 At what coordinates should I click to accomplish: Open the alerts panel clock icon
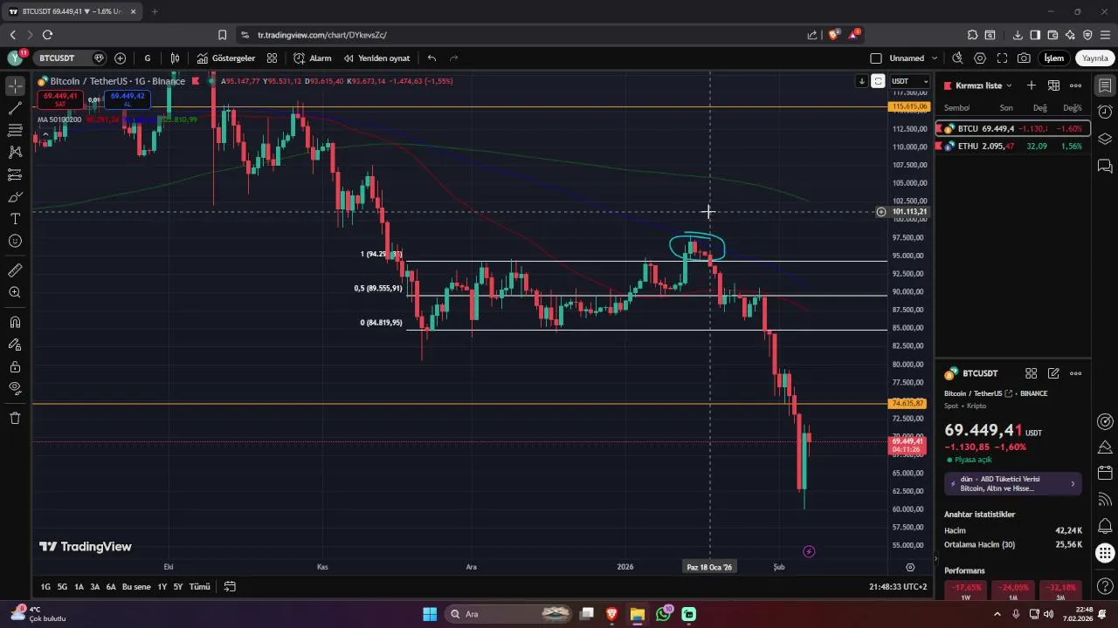[1105, 113]
